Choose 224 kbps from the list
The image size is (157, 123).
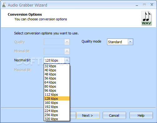57,111
